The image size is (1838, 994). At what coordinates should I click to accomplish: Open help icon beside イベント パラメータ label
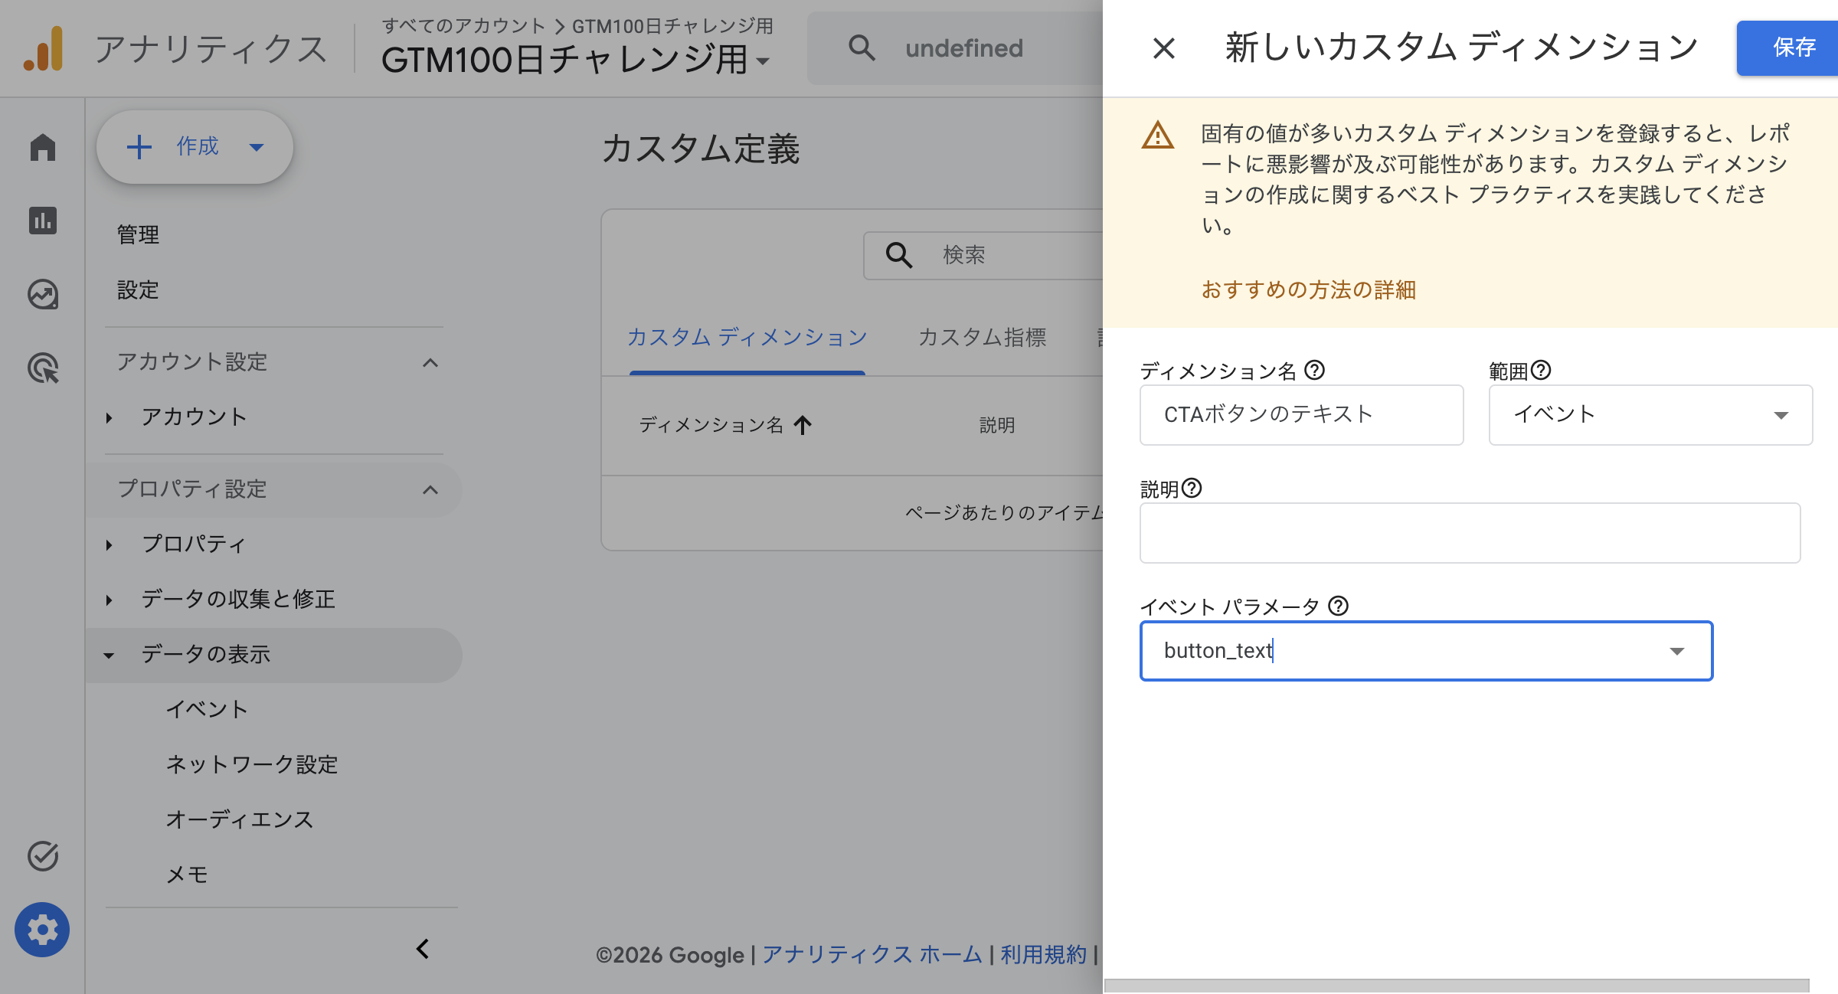click(x=1338, y=606)
